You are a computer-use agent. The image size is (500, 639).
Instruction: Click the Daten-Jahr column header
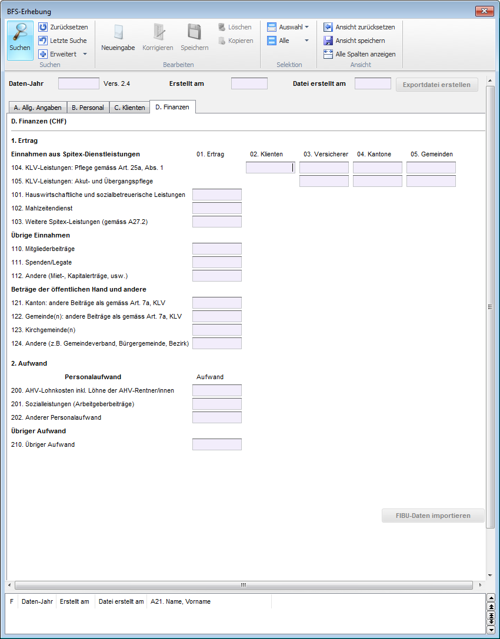(37, 601)
